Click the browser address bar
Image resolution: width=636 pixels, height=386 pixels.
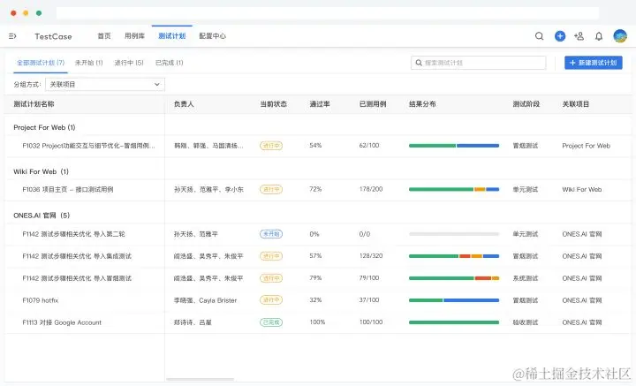point(328,13)
